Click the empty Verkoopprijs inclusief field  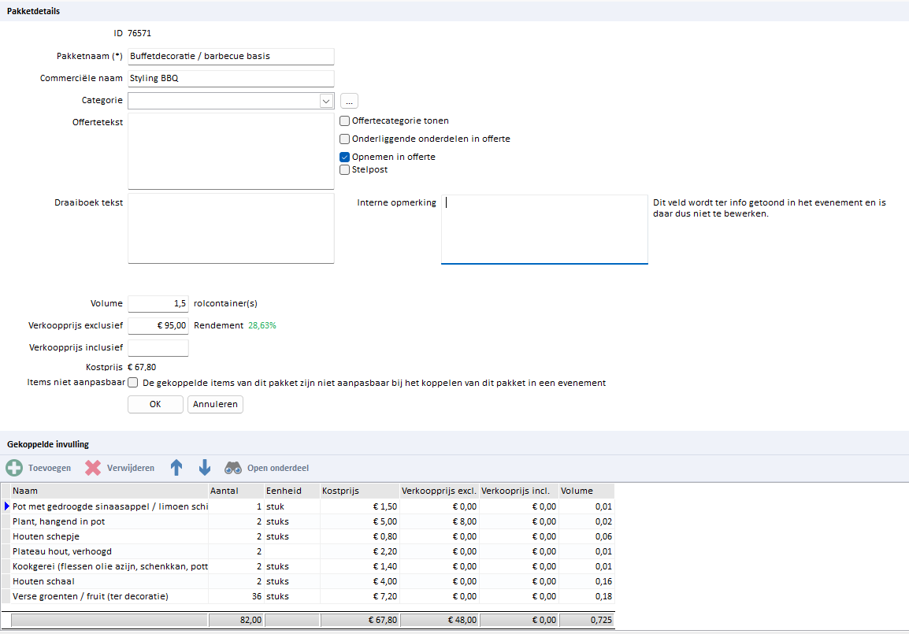click(x=158, y=347)
